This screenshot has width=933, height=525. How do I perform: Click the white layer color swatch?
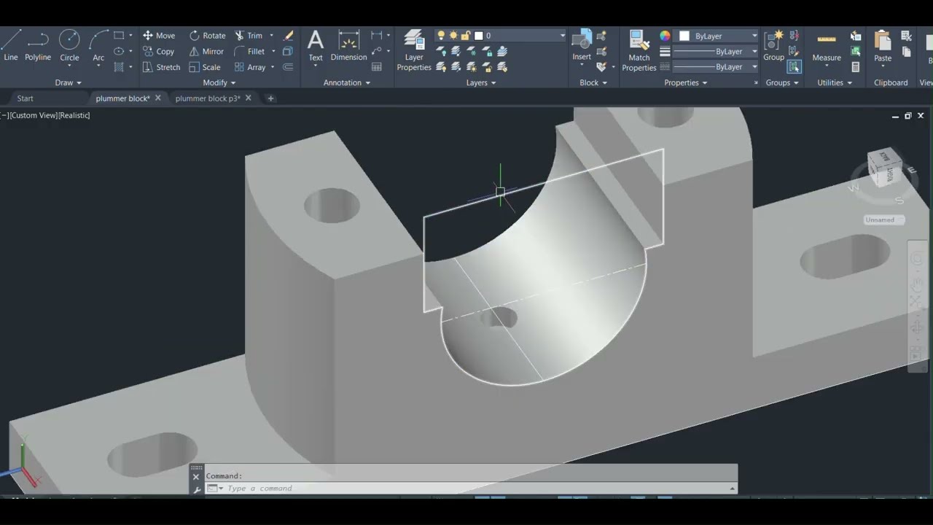point(479,35)
